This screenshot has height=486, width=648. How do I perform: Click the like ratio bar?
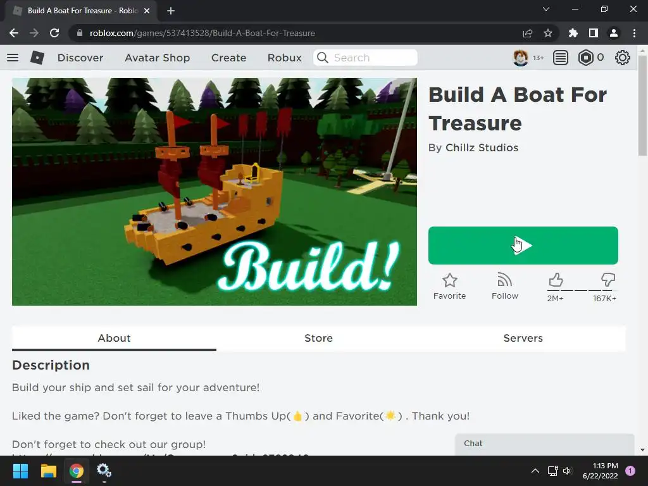pyautogui.click(x=581, y=290)
